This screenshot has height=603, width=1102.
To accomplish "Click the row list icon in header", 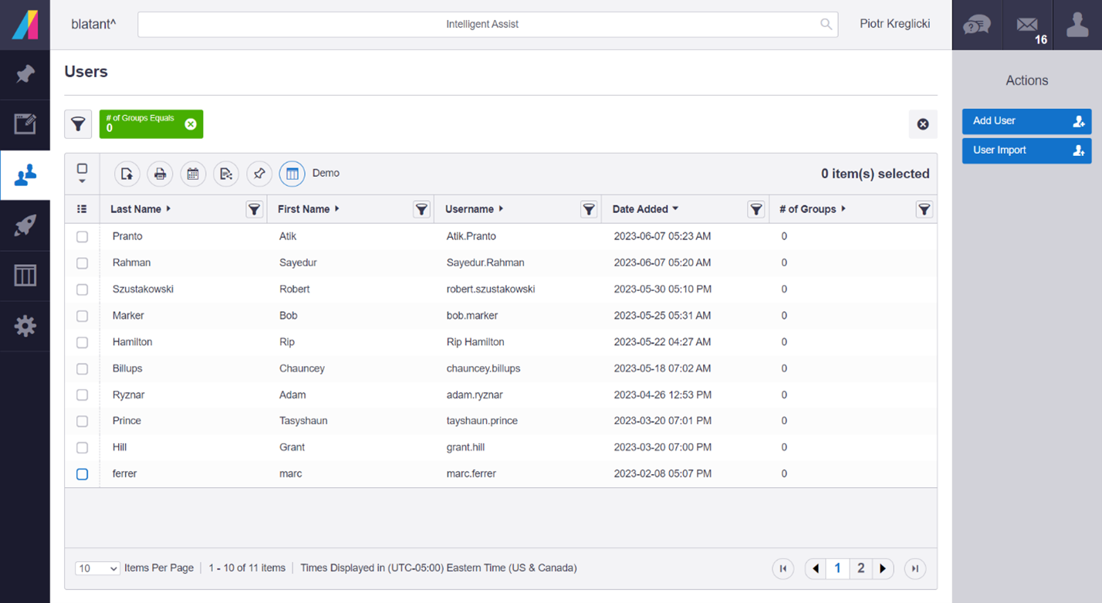I will pos(82,209).
